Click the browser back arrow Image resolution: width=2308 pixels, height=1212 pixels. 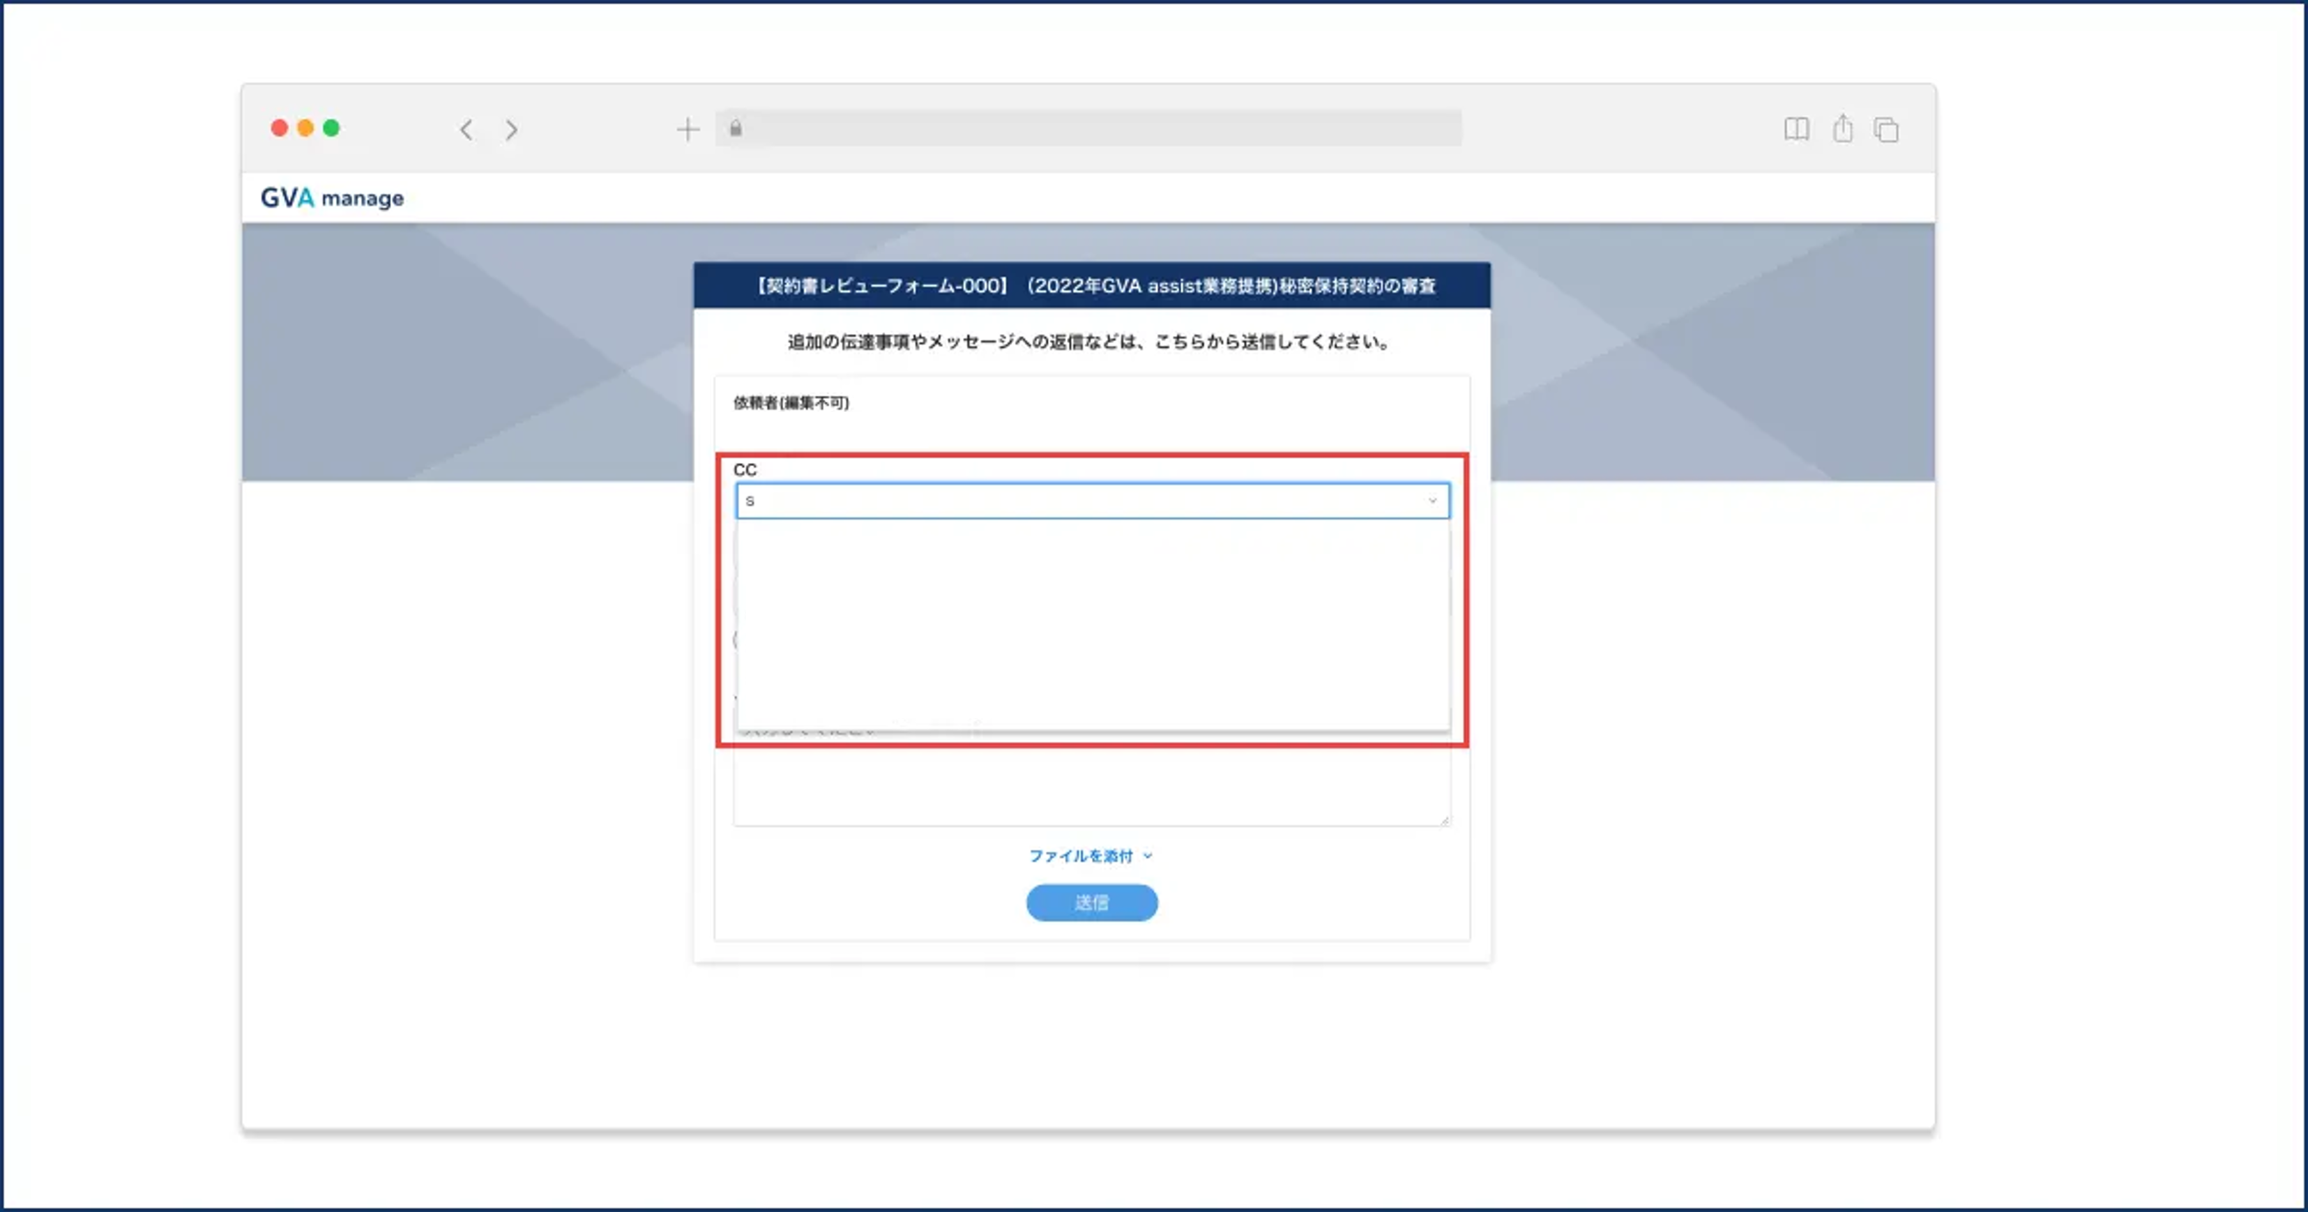[466, 129]
